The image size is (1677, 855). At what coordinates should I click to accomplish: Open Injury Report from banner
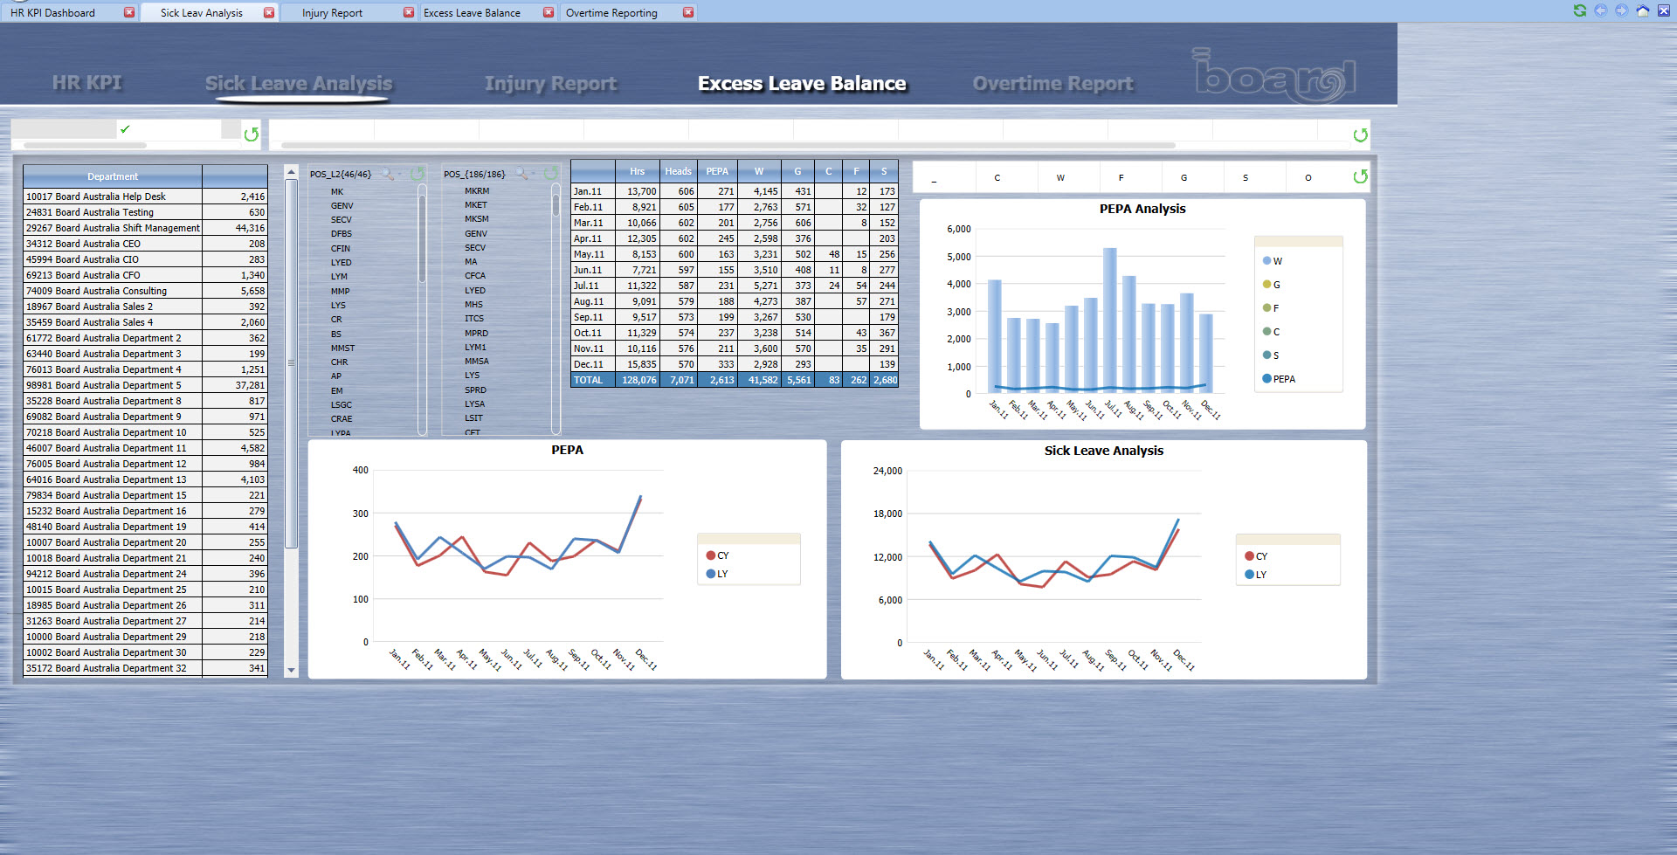[551, 83]
